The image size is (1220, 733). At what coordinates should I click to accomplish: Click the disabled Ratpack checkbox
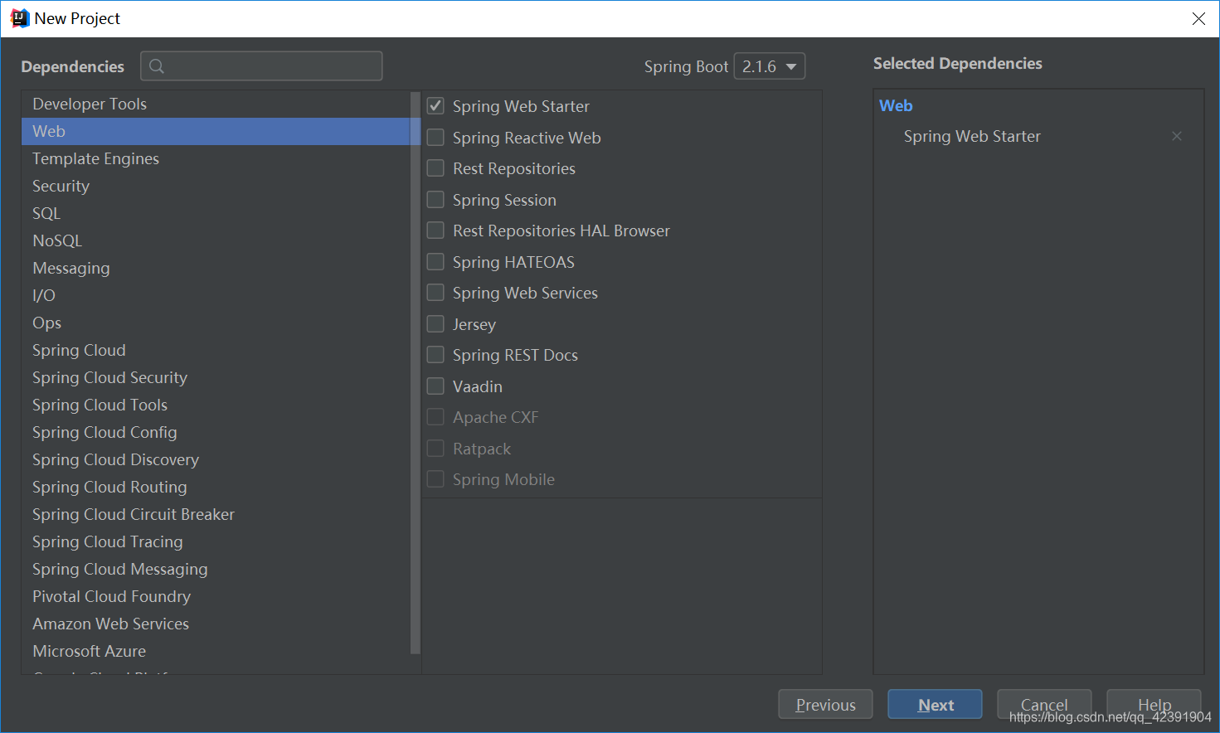coord(435,448)
